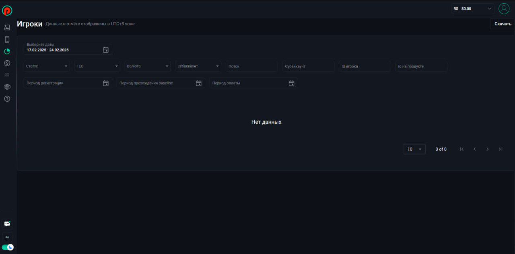Image resolution: width=515 pixels, height=254 pixels.
Task: Open the help question mark icon
Action: [x=7, y=99]
